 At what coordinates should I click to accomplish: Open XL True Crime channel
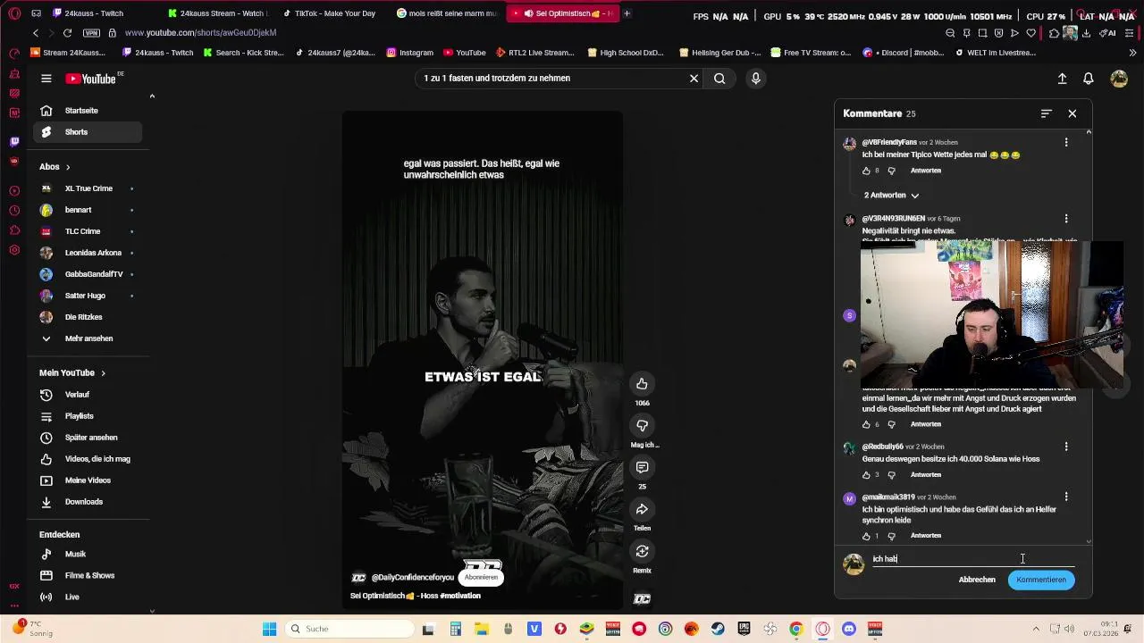pyautogui.click(x=88, y=188)
